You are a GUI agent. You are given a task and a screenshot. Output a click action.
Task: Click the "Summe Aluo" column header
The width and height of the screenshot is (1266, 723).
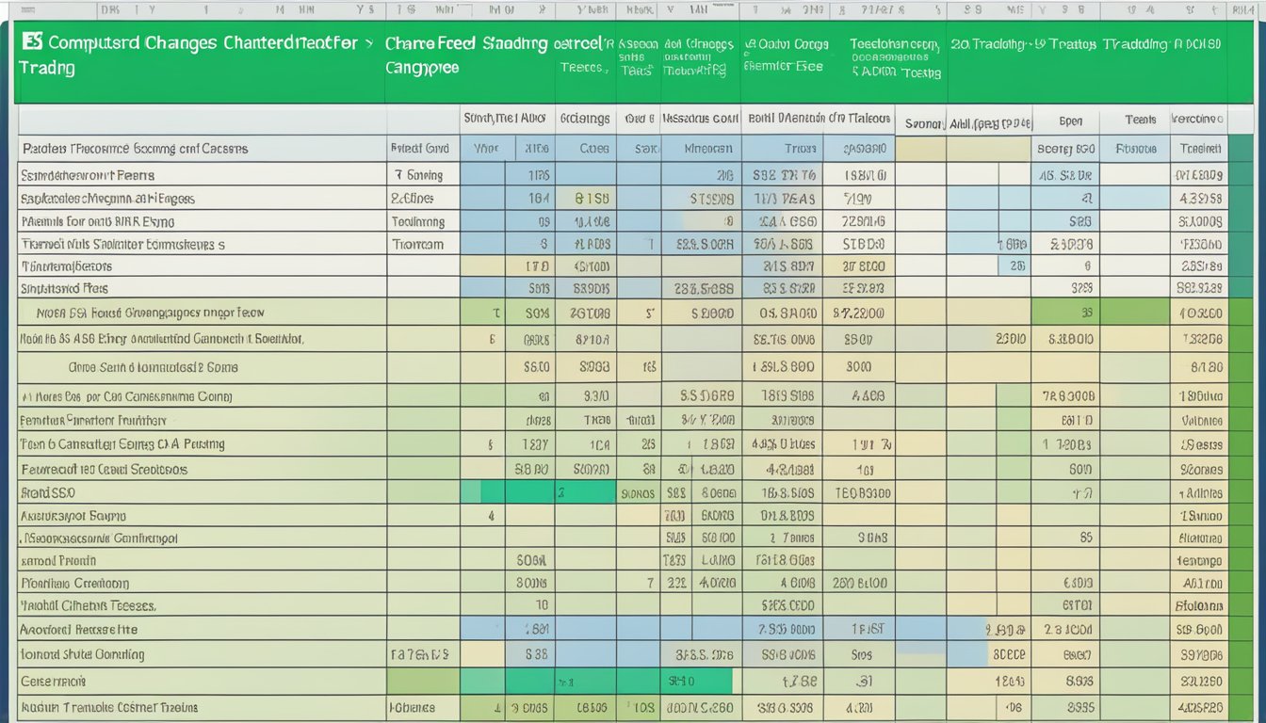(504, 120)
